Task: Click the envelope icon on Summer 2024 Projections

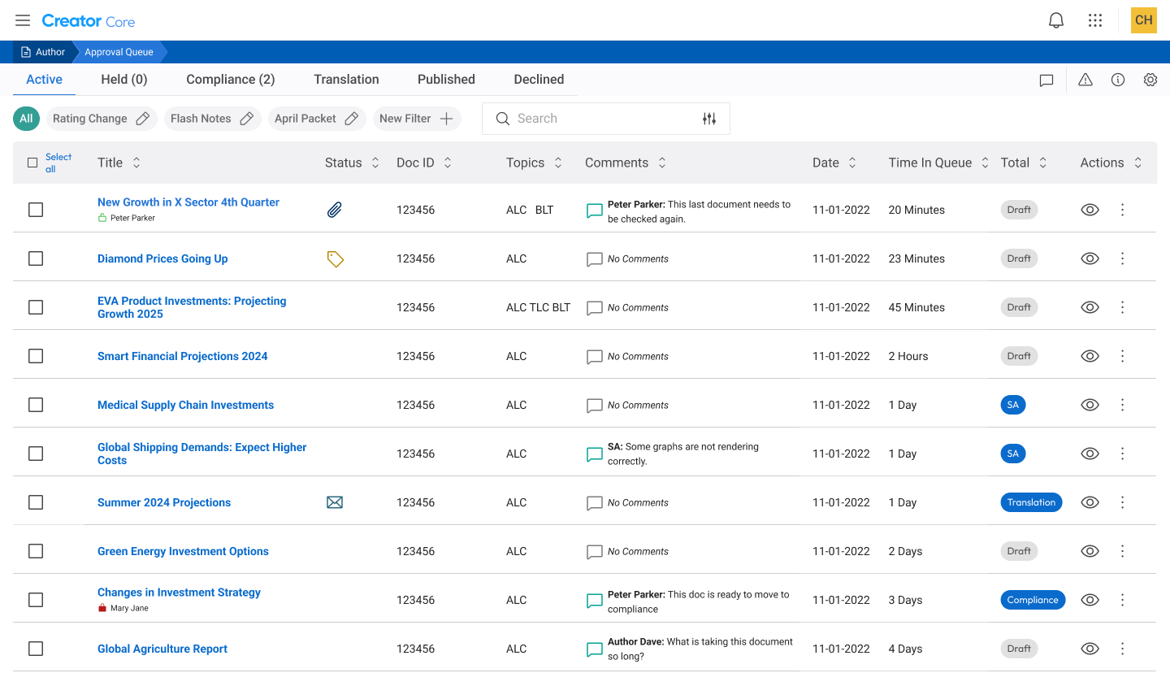Action: 335,502
